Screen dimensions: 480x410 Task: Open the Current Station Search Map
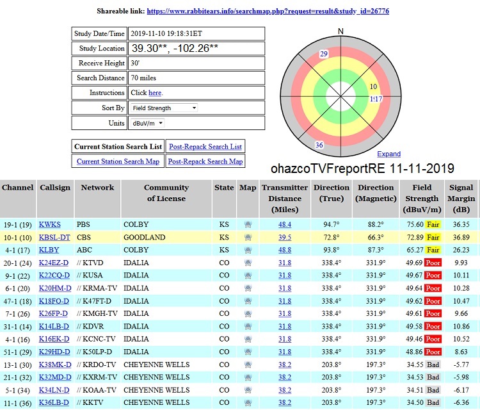click(x=118, y=161)
